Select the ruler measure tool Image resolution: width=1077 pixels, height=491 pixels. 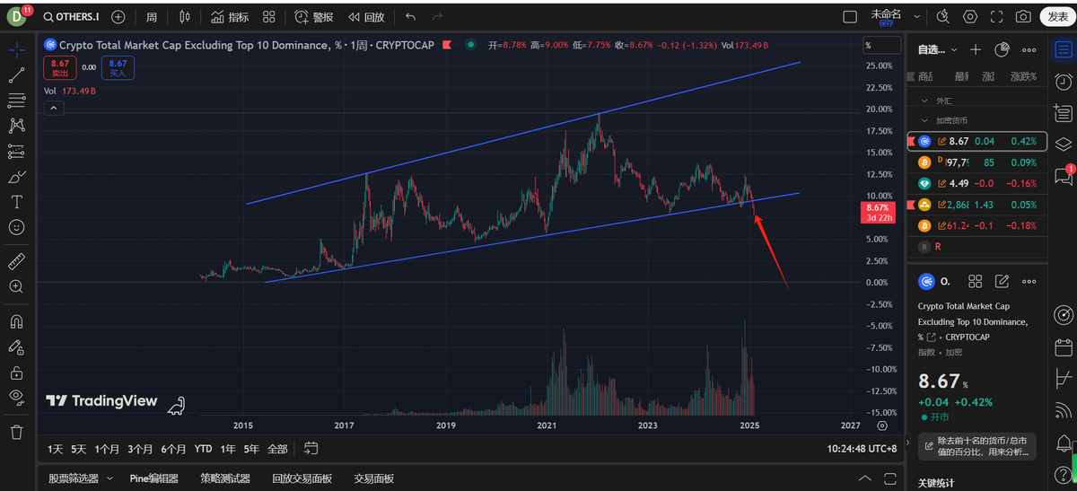point(16,261)
